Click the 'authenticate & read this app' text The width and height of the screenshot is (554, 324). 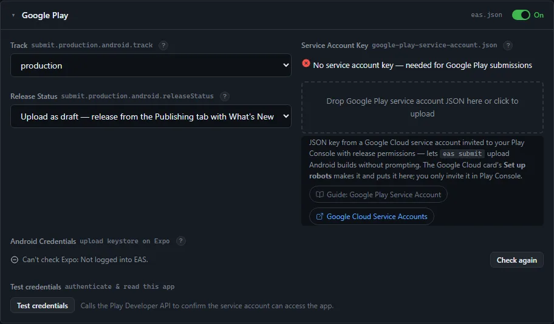[120, 286]
